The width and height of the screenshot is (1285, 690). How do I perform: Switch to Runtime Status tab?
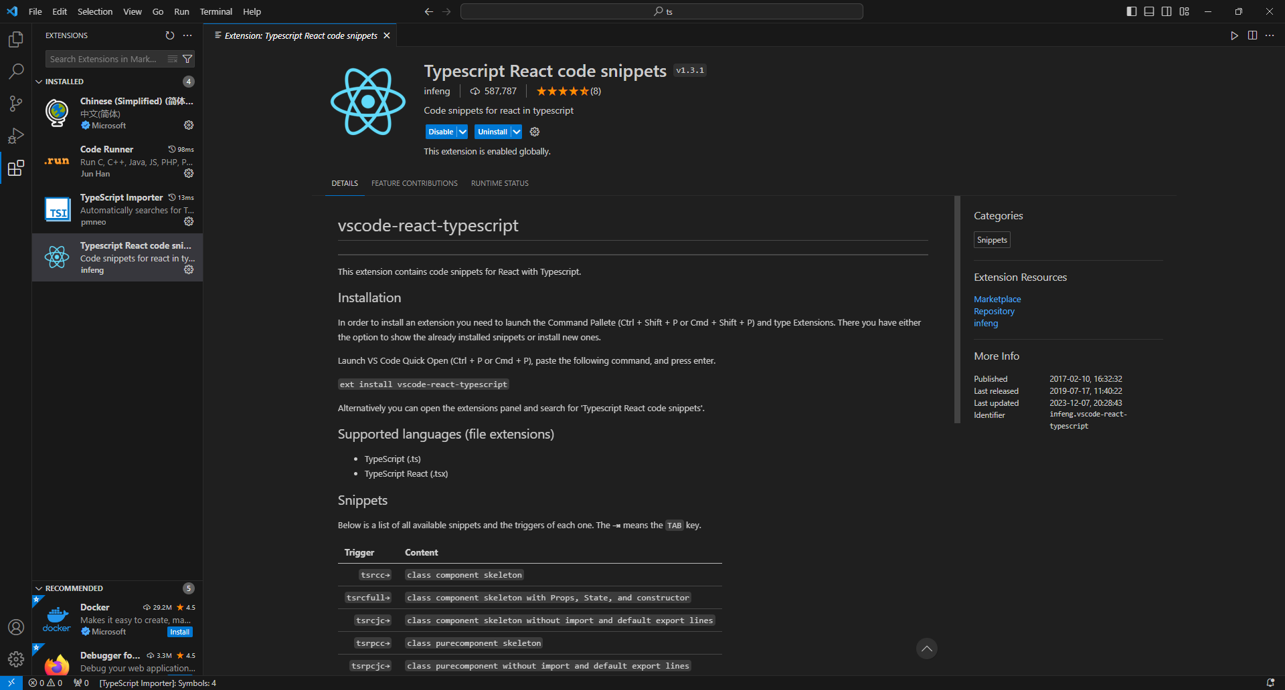[x=499, y=183]
